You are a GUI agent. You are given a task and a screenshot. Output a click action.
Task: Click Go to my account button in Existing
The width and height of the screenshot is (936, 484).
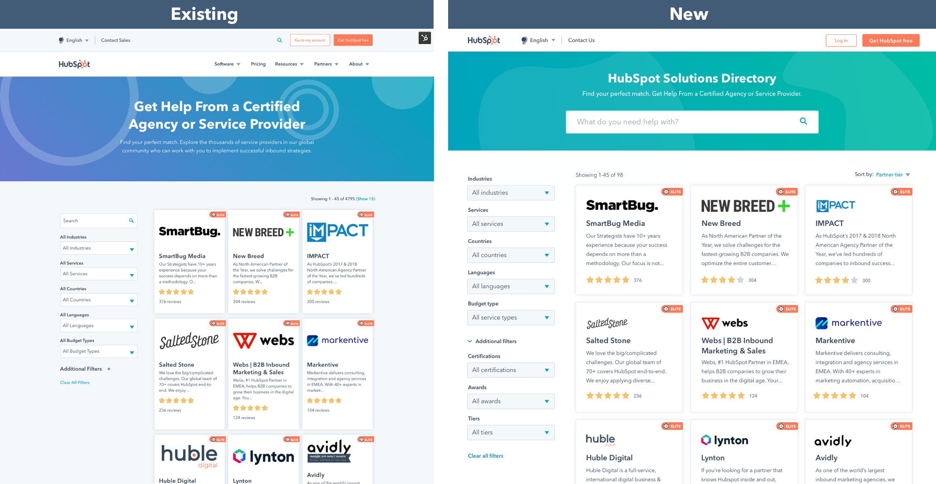310,40
